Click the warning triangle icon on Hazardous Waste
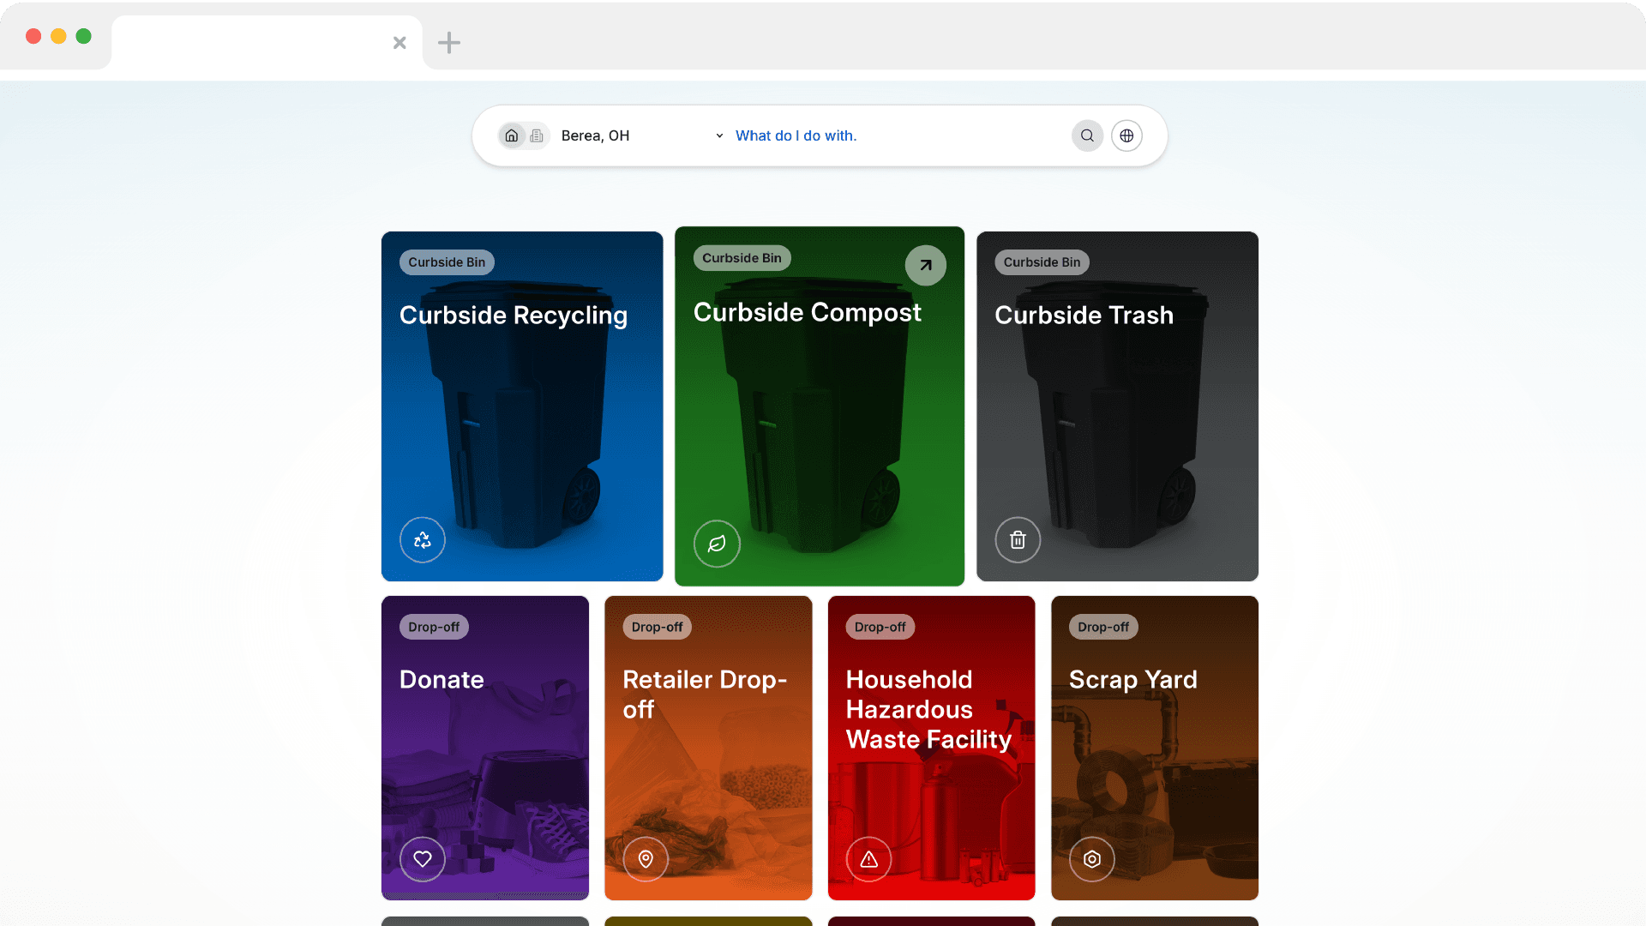Viewport: 1646px width, 926px height. (868, 859)
